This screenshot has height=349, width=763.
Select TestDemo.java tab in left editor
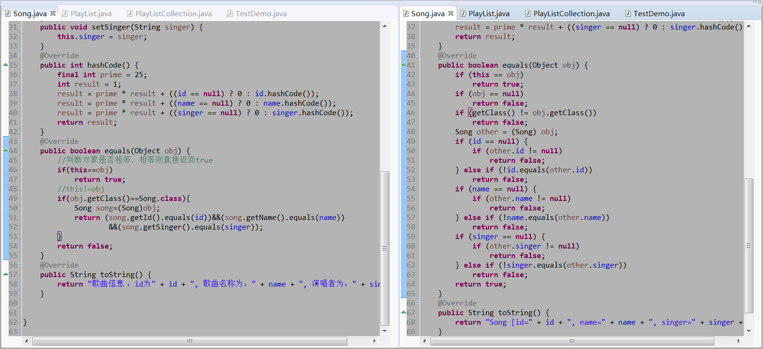tap(261, 13)
